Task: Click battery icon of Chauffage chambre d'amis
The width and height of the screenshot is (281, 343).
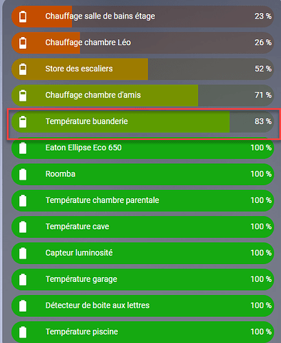Action: pos(23,95)
